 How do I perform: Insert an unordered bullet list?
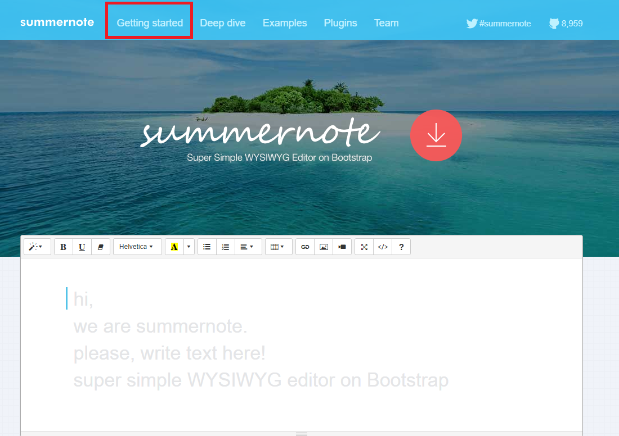pyautogui.click(x=207, y=247)
